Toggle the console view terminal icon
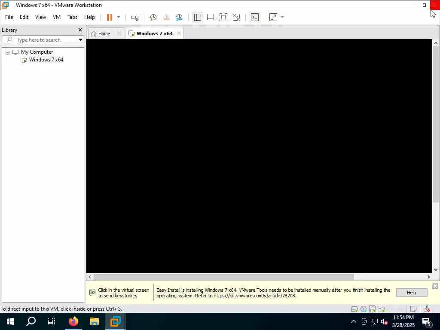 coord(255,17)
